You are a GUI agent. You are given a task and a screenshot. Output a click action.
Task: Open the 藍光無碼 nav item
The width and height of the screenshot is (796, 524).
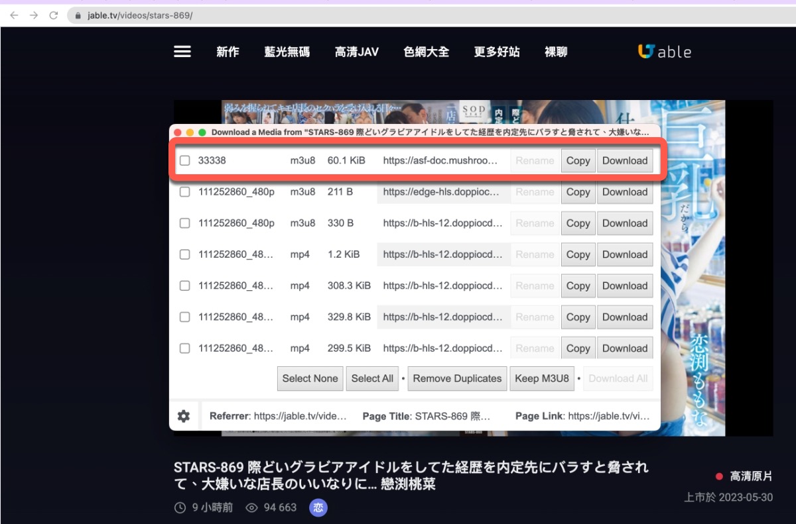[x=287, y=52]
